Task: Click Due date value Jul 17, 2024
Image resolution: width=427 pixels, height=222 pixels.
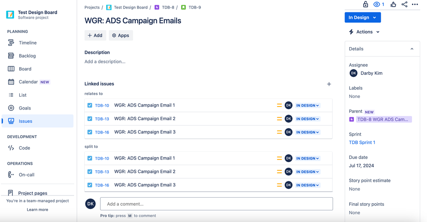Action: 361,166
